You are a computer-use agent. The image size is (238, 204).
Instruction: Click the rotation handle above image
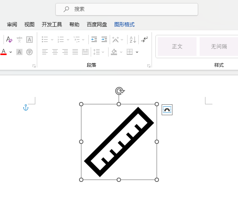tap(120, 91)
